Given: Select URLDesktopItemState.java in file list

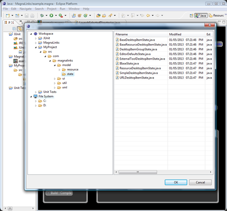Looking at the screenshot, I should point(137,78).
